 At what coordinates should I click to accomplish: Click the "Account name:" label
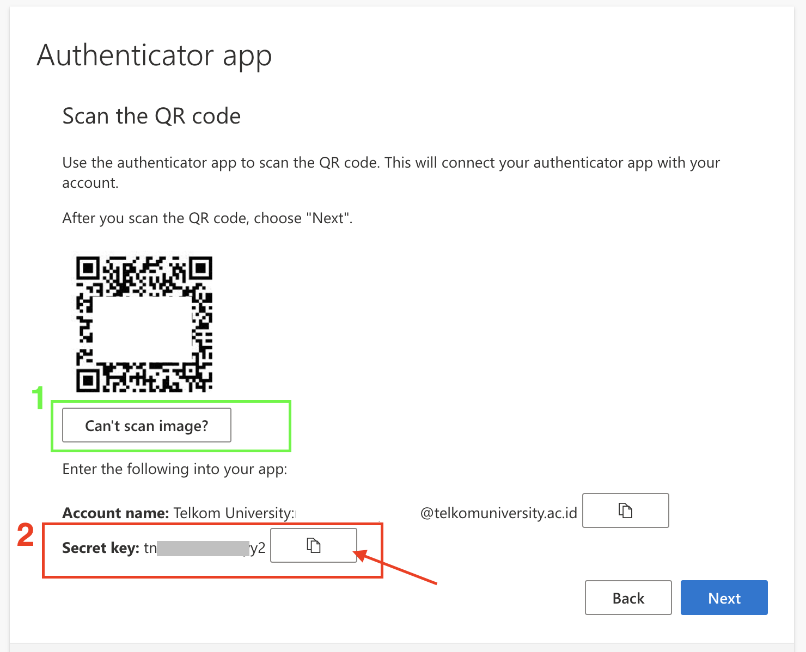pos(115,513)
